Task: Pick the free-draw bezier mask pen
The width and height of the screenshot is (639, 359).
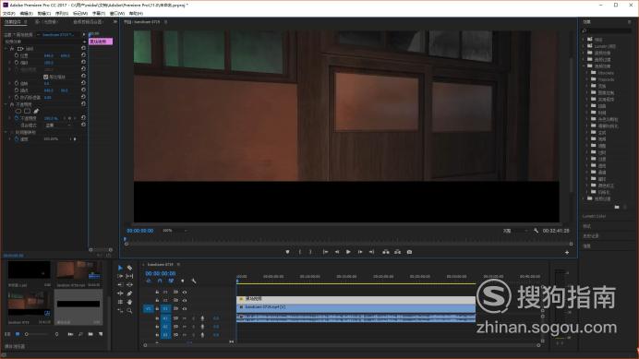Action: (36, 111)
